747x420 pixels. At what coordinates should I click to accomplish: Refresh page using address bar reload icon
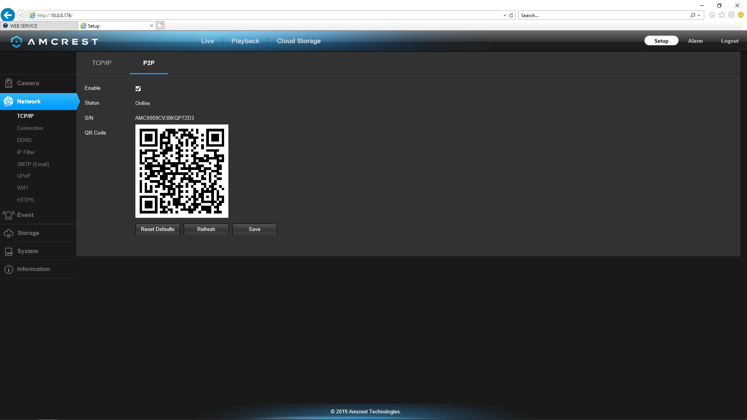511,16
